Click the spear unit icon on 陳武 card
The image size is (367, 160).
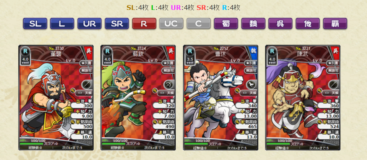tap(334, 85)
